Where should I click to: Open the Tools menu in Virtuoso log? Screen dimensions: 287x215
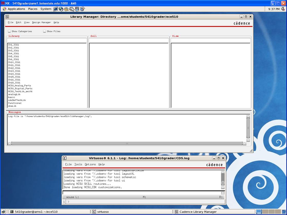78,164
